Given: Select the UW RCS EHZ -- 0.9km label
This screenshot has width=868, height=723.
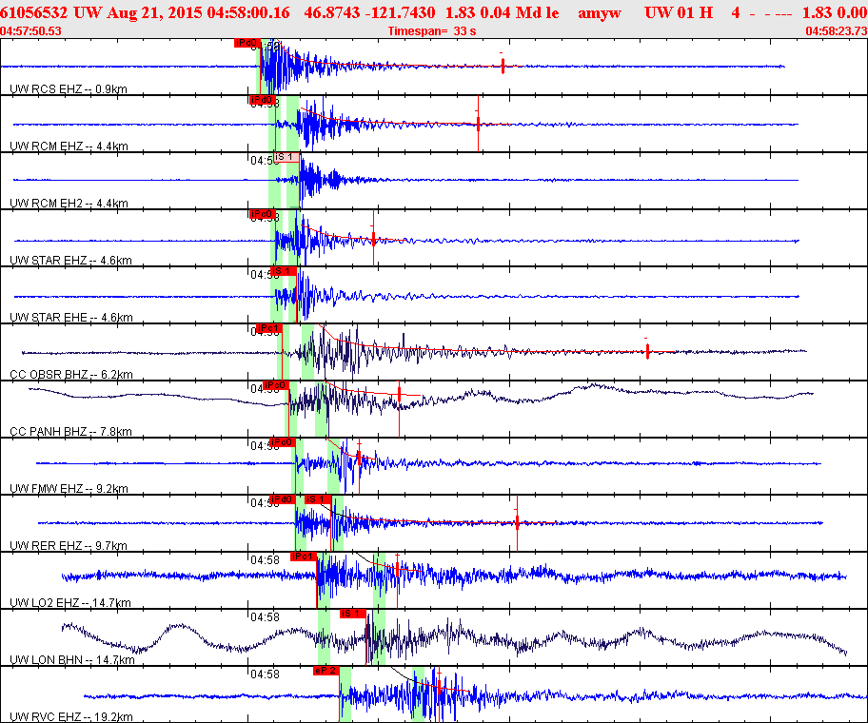Looking at the screenshot, I should click(69, 89).
